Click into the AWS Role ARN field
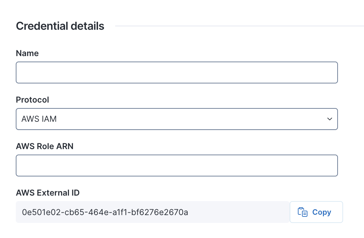 click(177, 166)
